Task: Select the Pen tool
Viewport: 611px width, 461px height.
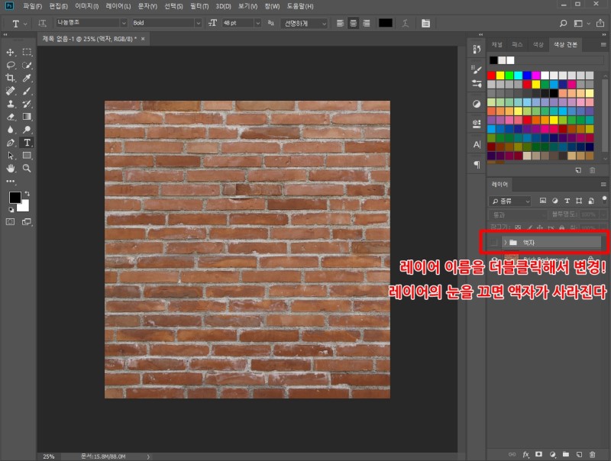Action: 11,143
